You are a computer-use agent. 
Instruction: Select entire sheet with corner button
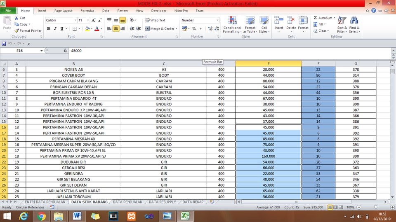tap(4, 63)
